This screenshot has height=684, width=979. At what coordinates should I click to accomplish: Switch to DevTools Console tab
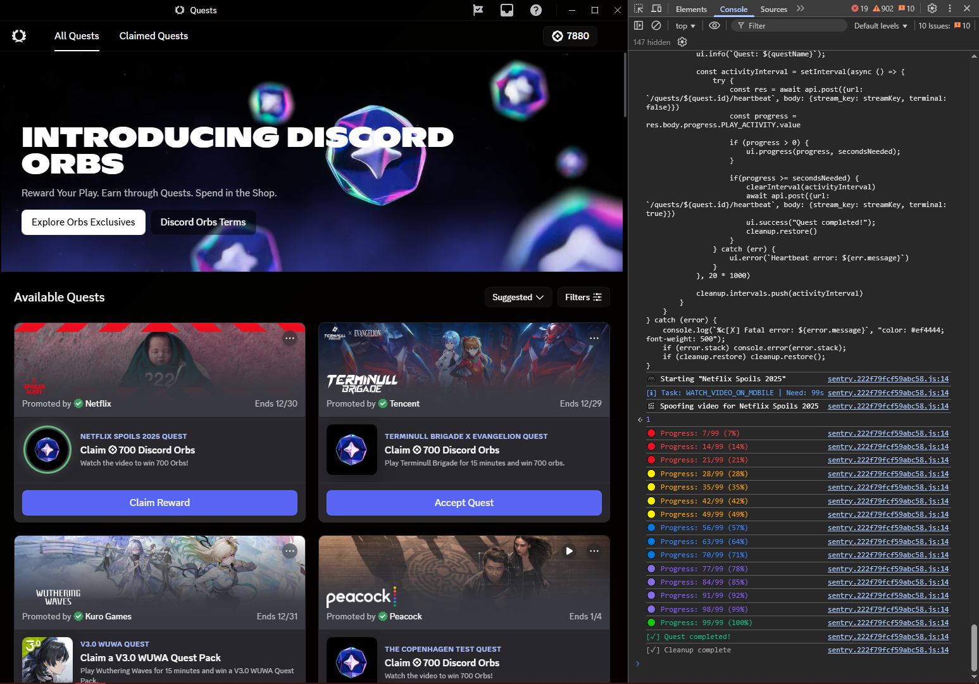pyautogui.click(x=733, y=9)
